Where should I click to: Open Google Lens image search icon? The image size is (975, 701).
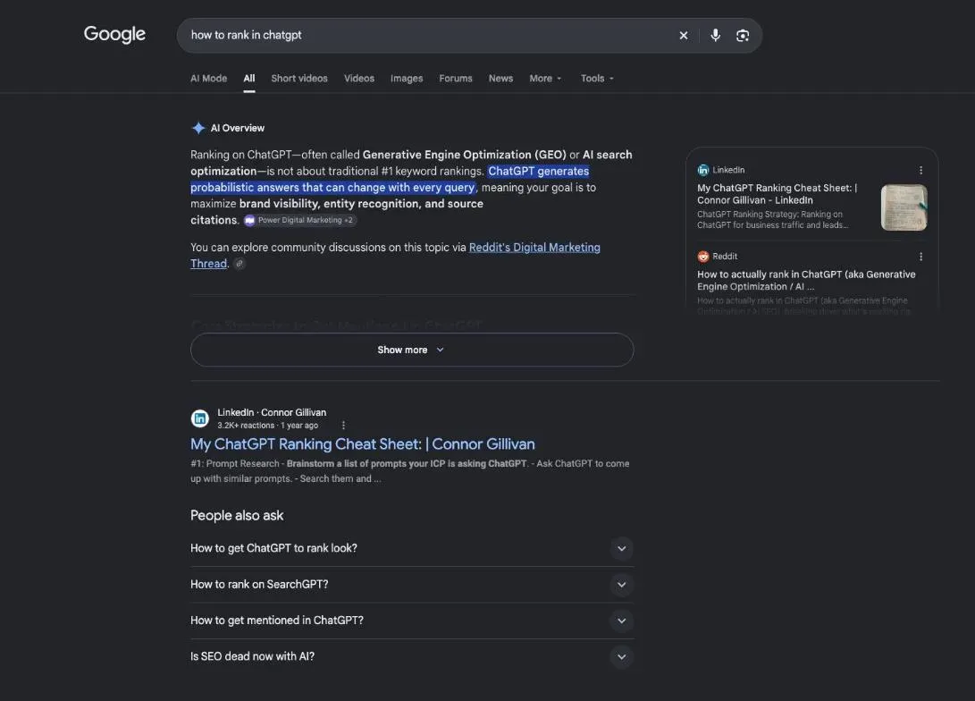(743, 36)
